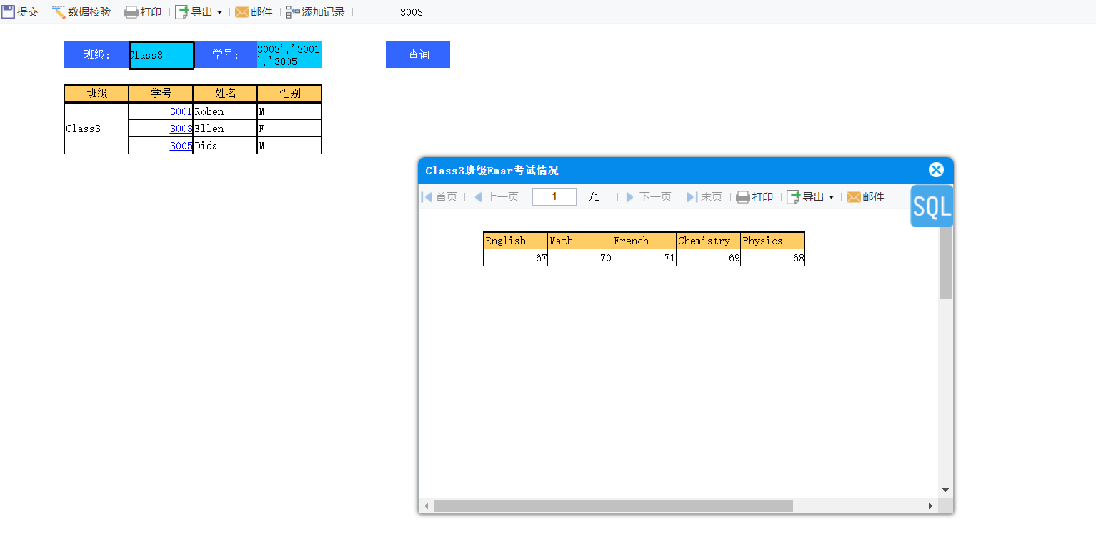Viewport: 1096px width, 552px height.
Task: Click the 姓名 column header
Action: pyautogui.click(x=225, y=94)
